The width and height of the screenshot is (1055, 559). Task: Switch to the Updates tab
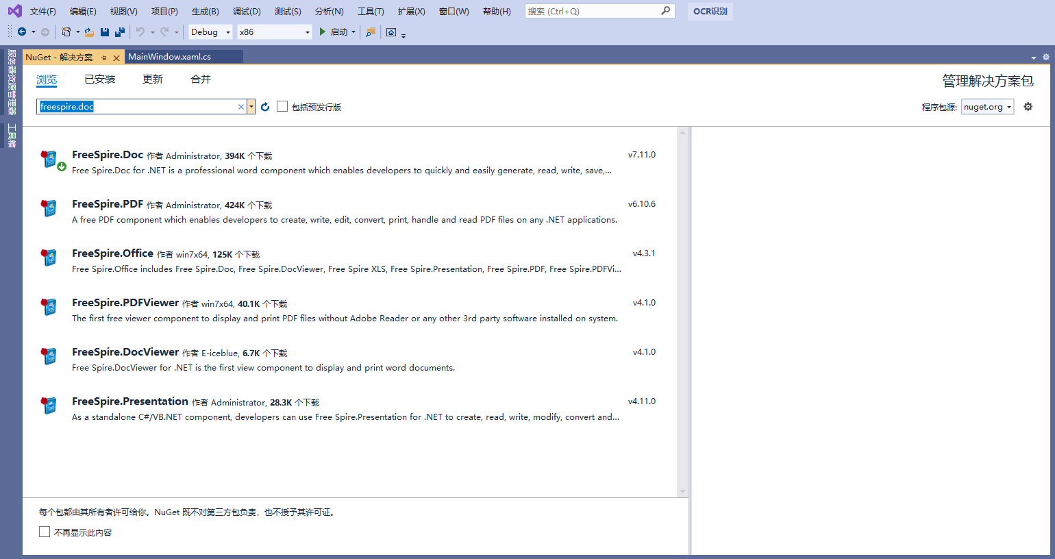[153, 79]
